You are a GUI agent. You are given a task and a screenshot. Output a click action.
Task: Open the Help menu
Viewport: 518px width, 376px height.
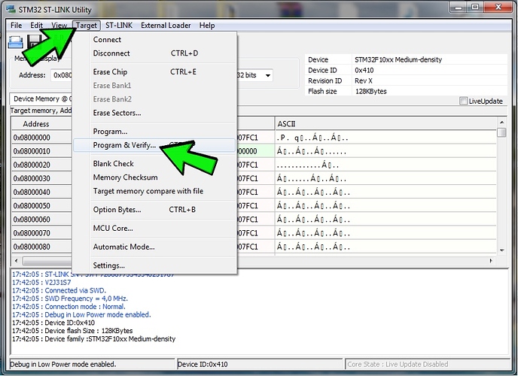[207, 26]
